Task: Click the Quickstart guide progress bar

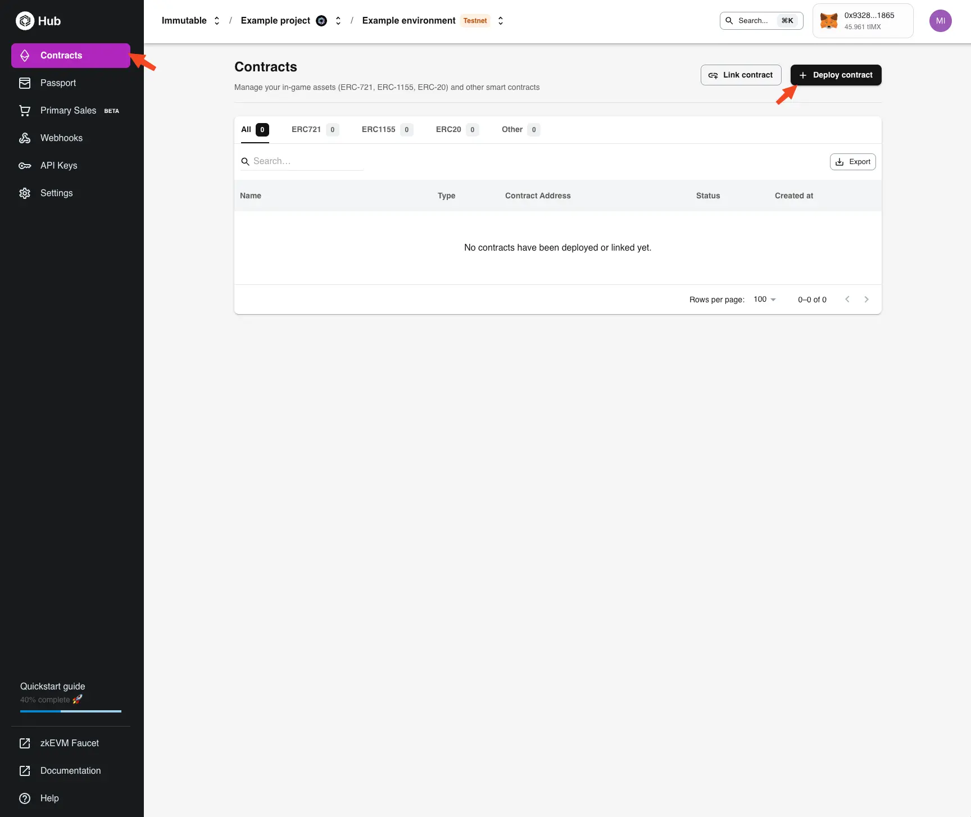Action: (x=70, y=711)
